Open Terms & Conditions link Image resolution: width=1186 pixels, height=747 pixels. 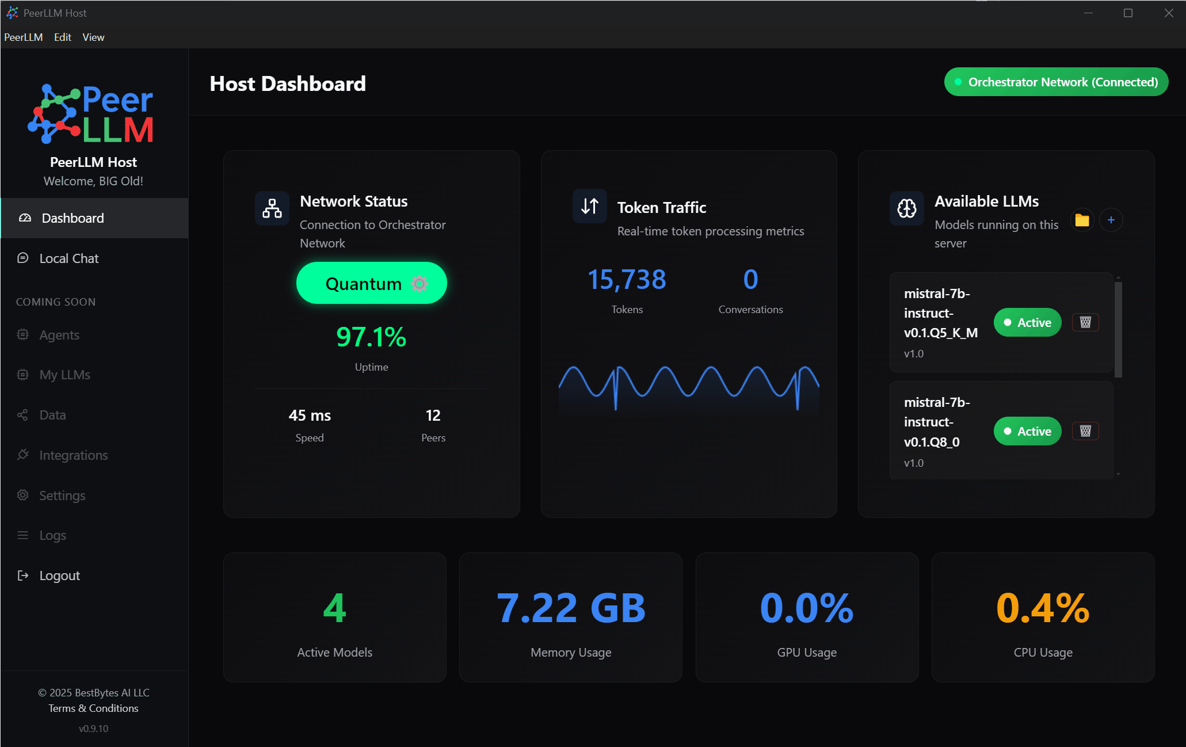pos(93,708)
